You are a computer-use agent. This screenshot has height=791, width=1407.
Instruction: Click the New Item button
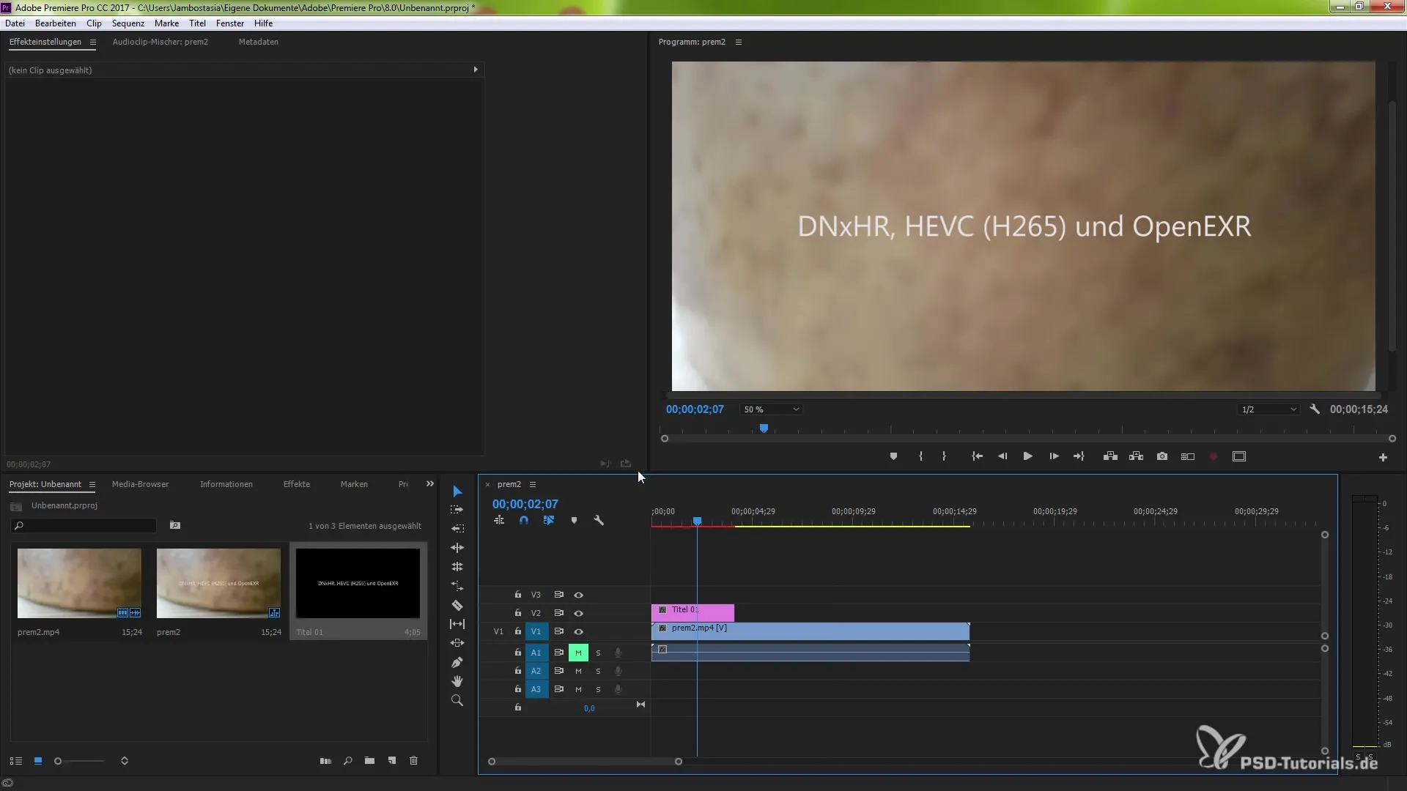click(392, 762)
